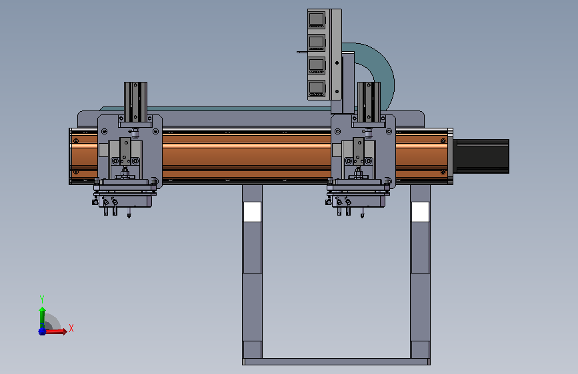Select the white label on right leg
Viewport: 578px width, 374px height.
click(x=420, y=212)
